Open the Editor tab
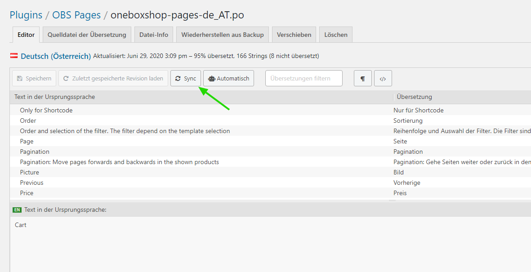Image resolution: width=531 pixels, height=272 pixels. 26,35
